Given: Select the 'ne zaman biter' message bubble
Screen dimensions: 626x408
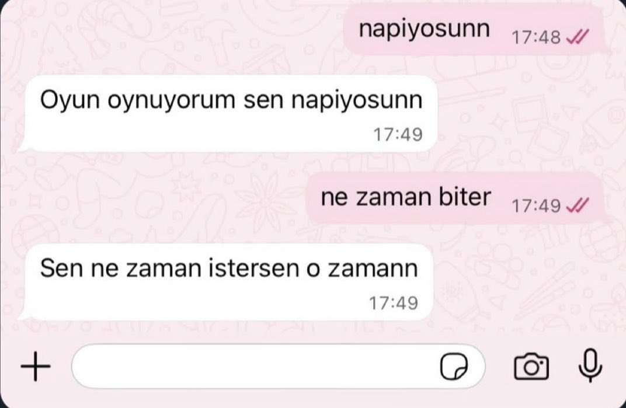Looking at the screenshot, I should 455,198.
